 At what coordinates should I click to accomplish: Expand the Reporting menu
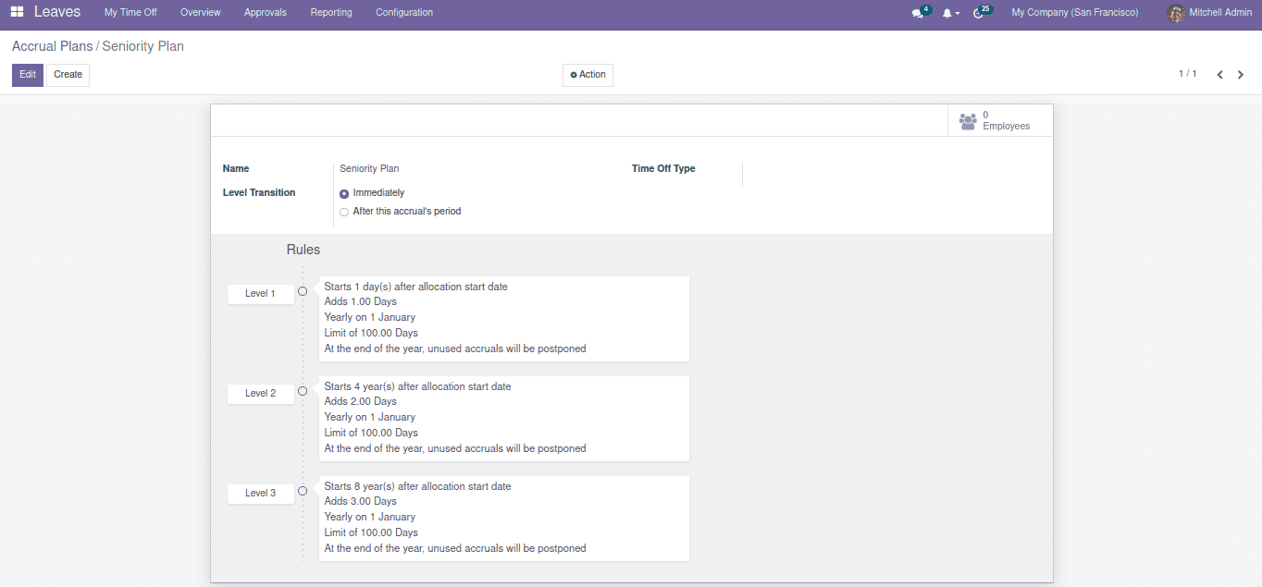(331, 13)
